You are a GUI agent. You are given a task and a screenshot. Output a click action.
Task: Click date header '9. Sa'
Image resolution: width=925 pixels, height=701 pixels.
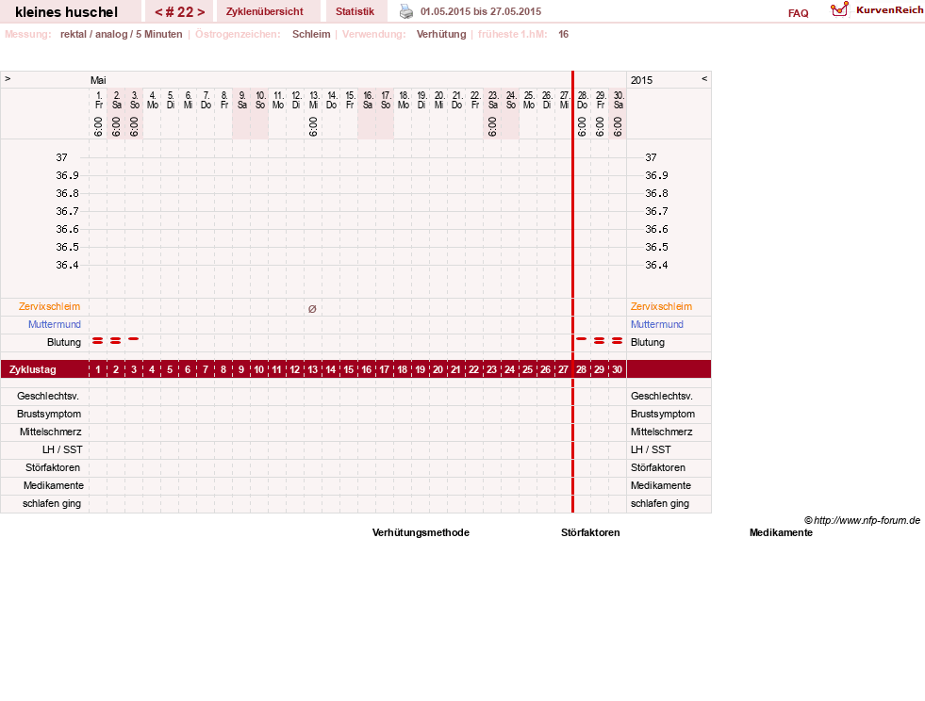tap(242, 100)
